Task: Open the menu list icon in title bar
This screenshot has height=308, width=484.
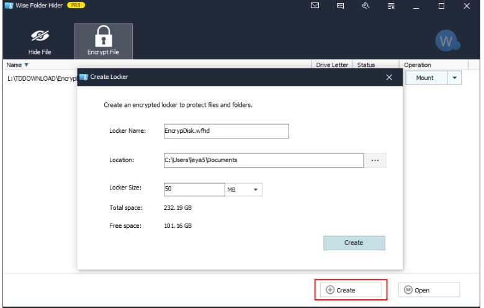Action: 391,6
